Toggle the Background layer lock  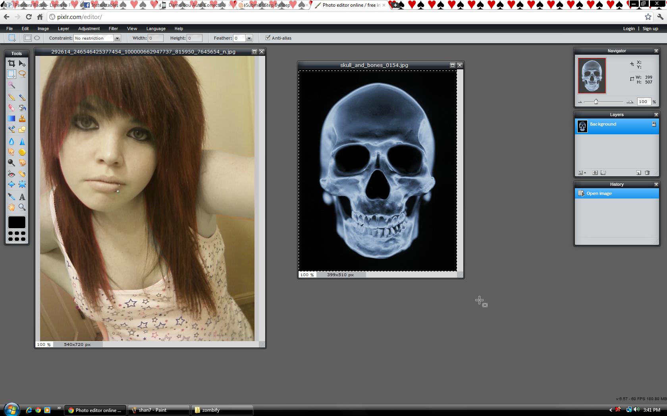[x=654, y=124]
